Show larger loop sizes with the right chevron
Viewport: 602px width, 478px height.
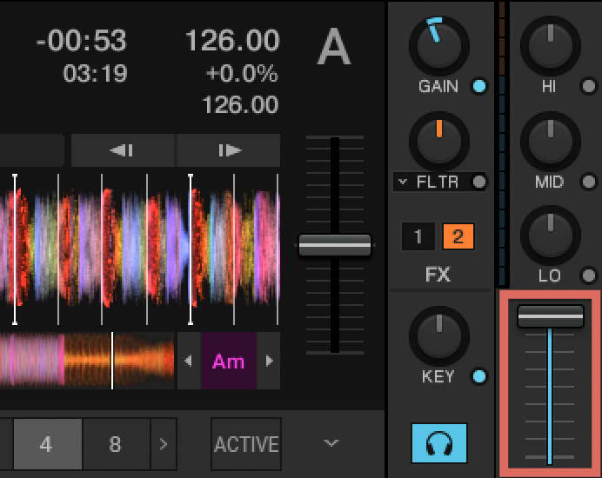[x=164, y=444]
